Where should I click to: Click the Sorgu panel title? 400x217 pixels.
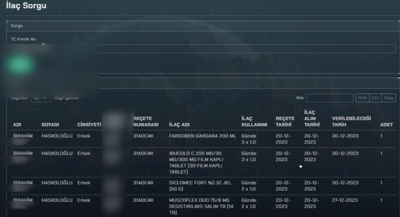(17, 26)
